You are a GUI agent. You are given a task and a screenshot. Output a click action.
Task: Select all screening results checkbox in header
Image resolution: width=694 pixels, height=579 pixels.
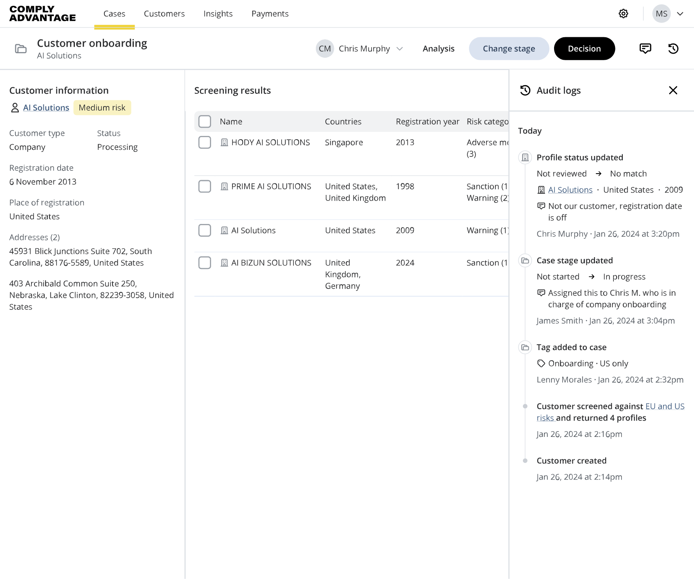[x=205, y=122]
